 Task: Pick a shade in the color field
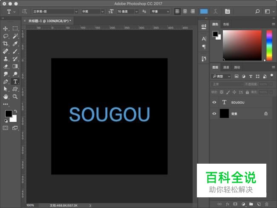(x=242, y=46)
